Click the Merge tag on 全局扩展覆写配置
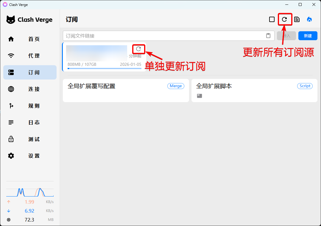Image resolution: width=321 pixels, height=226 pixels. pos(176,86)
